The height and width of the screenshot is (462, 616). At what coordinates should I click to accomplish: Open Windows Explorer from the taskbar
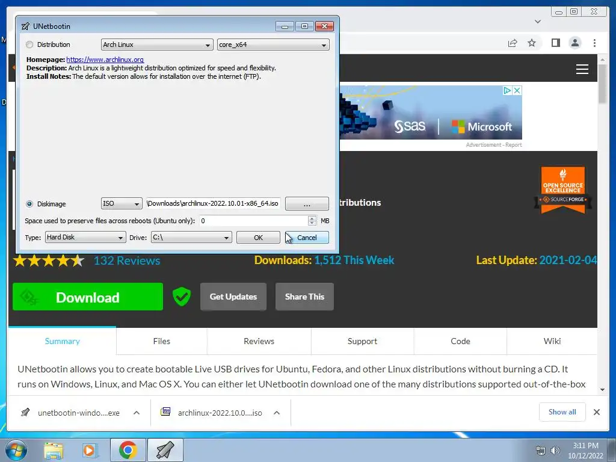point(54,450)
